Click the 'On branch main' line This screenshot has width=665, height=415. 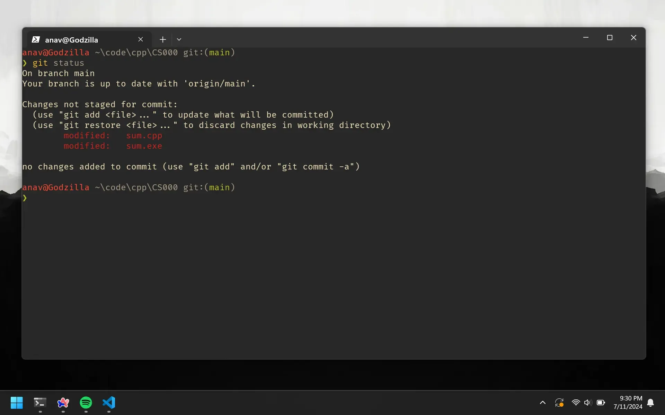click(58, 73)
